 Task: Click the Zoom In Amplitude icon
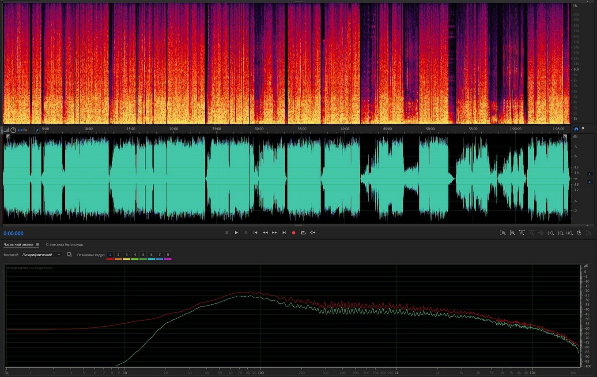[503, 233]
